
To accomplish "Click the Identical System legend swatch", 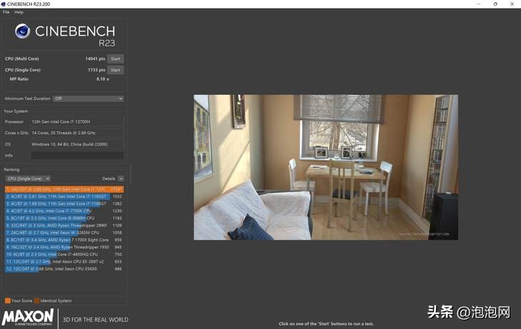I will tap(37, 300).
